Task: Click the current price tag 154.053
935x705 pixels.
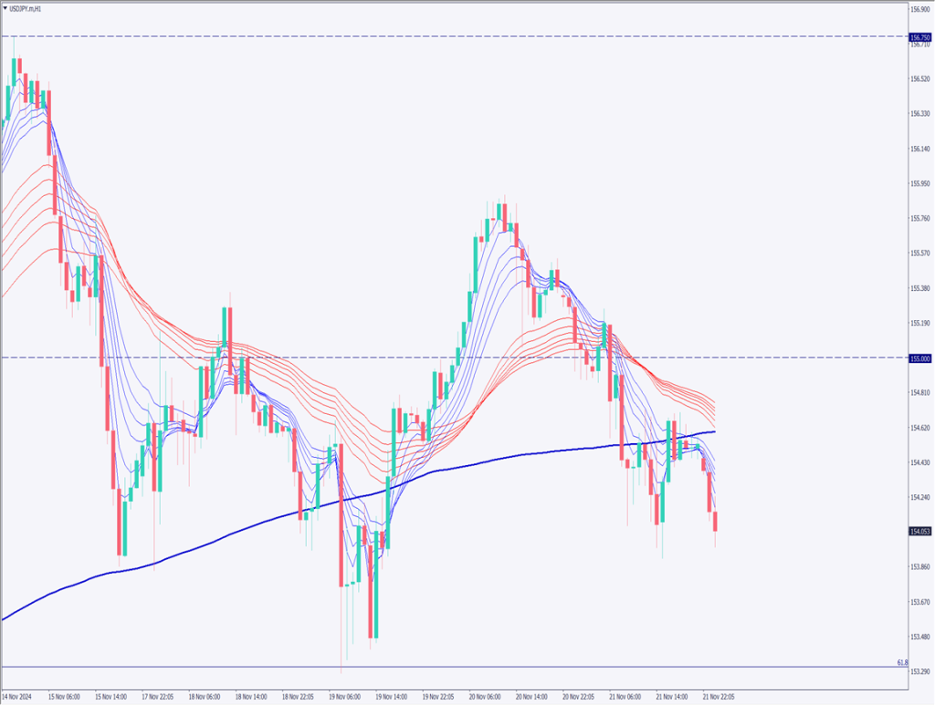Action: click(x=920, y=531)
